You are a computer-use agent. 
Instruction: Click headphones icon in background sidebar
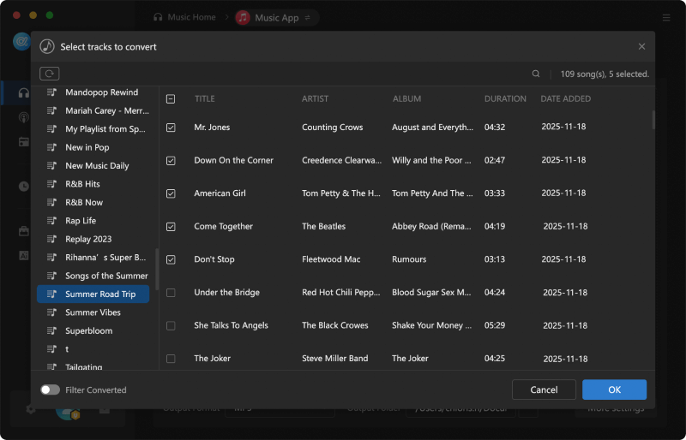[24, 92]
